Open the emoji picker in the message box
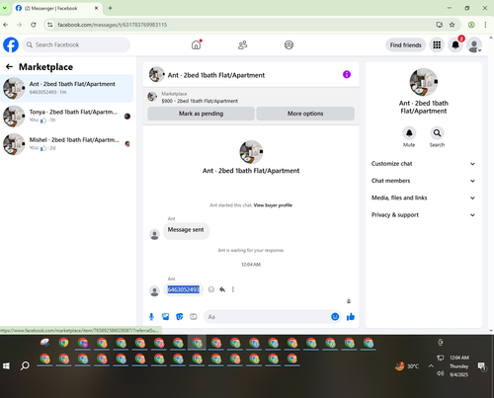 [x=335, y=317]
